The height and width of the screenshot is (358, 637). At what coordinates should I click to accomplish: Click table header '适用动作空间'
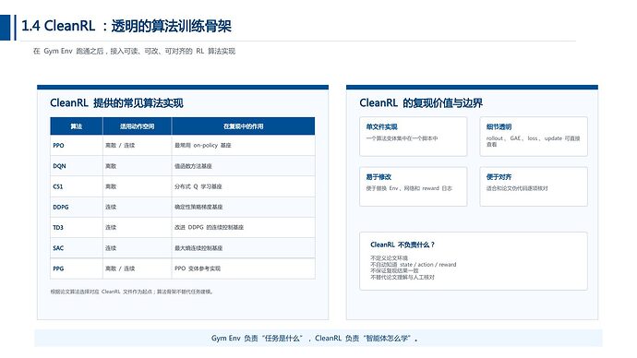[x=137, y=126]
